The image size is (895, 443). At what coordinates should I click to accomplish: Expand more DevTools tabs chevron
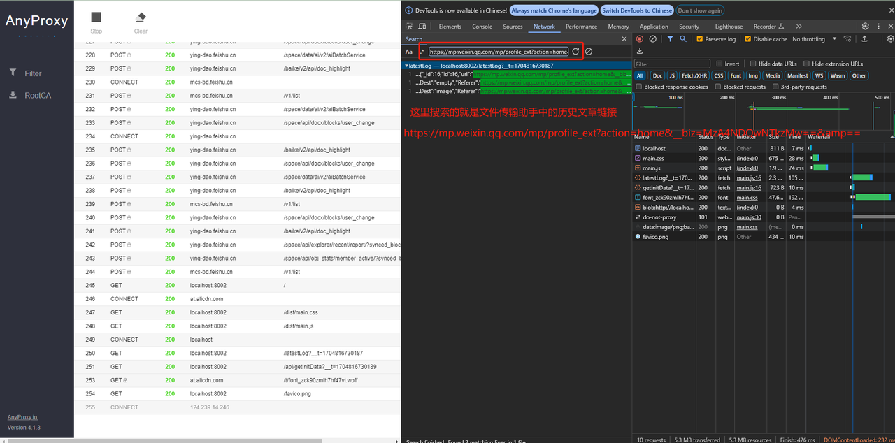coord(799,27)
